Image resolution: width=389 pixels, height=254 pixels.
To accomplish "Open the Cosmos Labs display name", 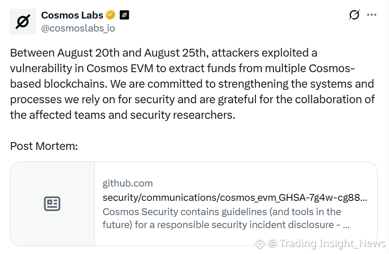I will (x=72, y=15).
